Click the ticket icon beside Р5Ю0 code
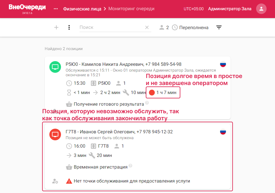Screen dimensions: 275x193 tap(94, 83)
